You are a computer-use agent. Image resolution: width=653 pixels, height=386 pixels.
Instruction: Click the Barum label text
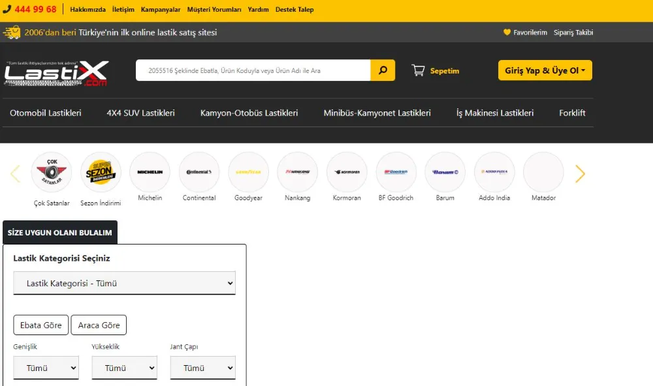[x=445, y=198]
